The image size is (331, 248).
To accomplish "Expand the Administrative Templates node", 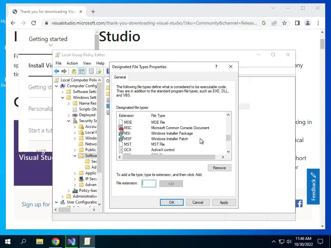I will pyautogui.click(x=62, y=196).
